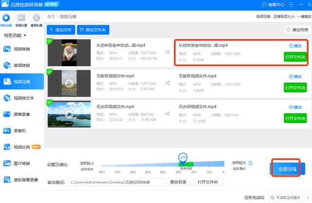The height and width of the screenshot is (203, 312).
Task: Set compression slider to -50% mark
Action: (x=148, y=165)
